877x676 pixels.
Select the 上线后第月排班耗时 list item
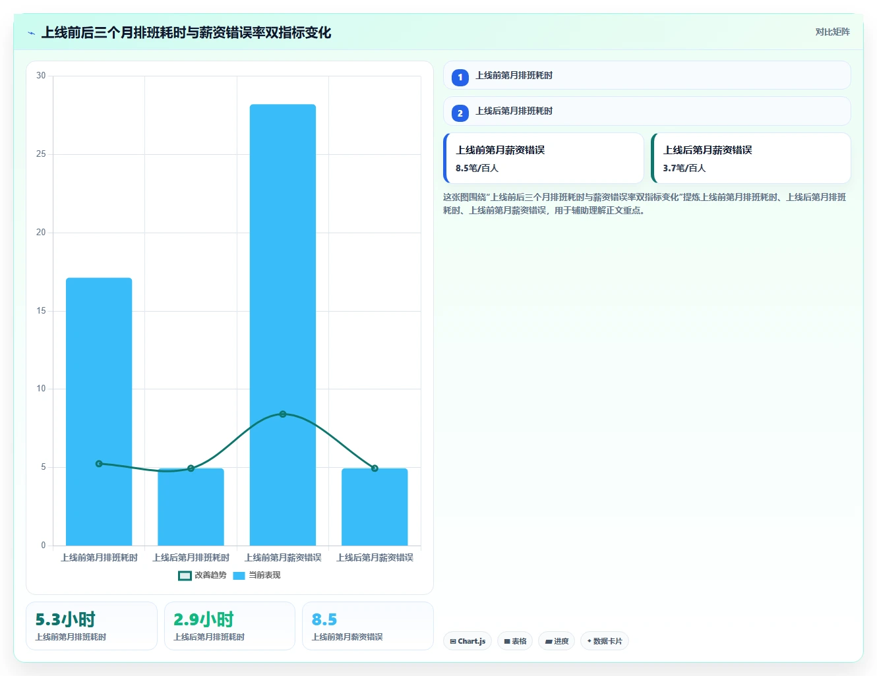[647, 111]
